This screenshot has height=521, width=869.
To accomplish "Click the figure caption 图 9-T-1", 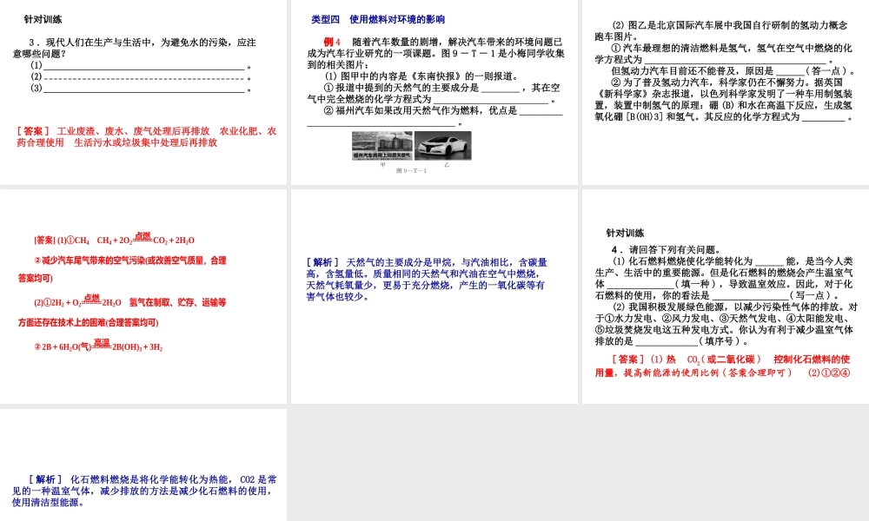I will (x=411, y=170).
